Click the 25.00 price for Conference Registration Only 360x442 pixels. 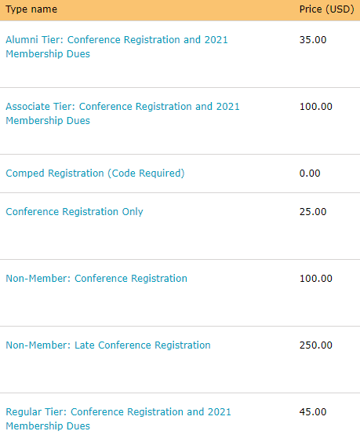click(x=313, y=212)
